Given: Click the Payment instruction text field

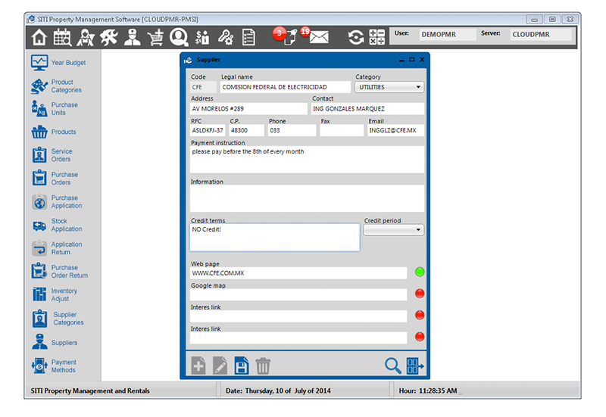Looking at the screenshot, I should pyautogui.click(x=307, y=159).
